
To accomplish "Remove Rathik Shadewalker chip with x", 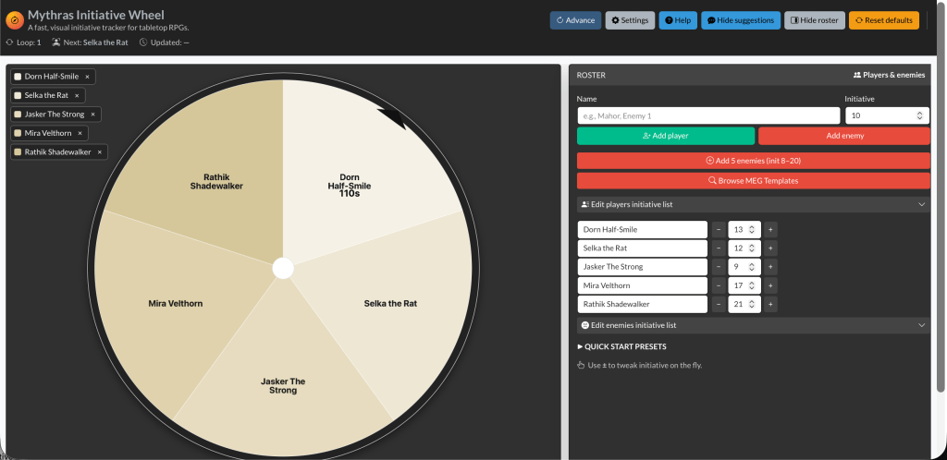I will coord(100,151).
